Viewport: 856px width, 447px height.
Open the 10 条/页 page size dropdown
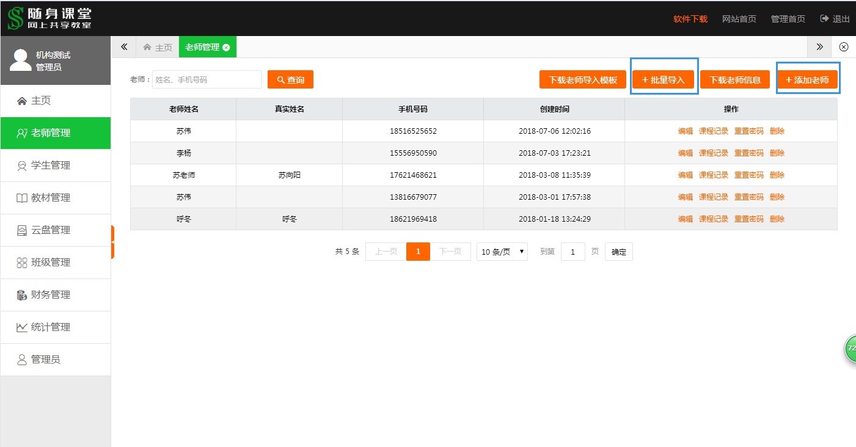coord(502,252)
